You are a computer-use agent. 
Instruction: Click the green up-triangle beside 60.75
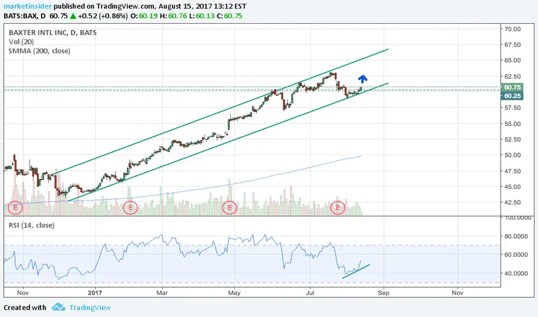(x=73, y=16)
